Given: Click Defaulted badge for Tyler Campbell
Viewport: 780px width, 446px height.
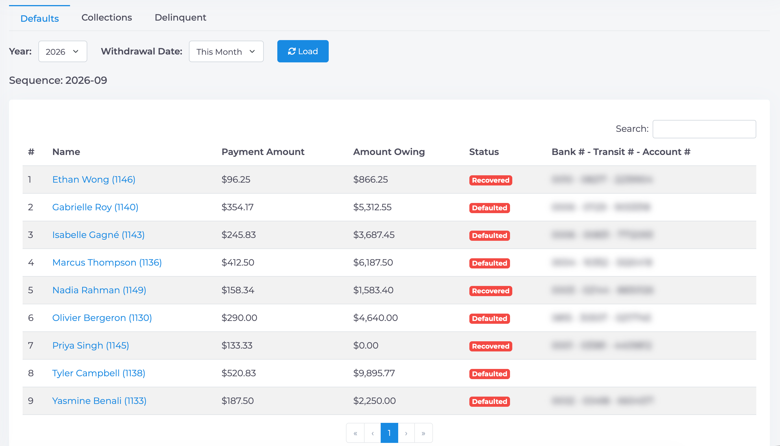Looking at the screenshot, I should pyautogui.click(x=489, y=374).
